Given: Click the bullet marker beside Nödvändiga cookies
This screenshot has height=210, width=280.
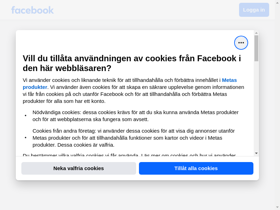Looking at the screenshot, I should pyautogui.click(x=26, y=116).
